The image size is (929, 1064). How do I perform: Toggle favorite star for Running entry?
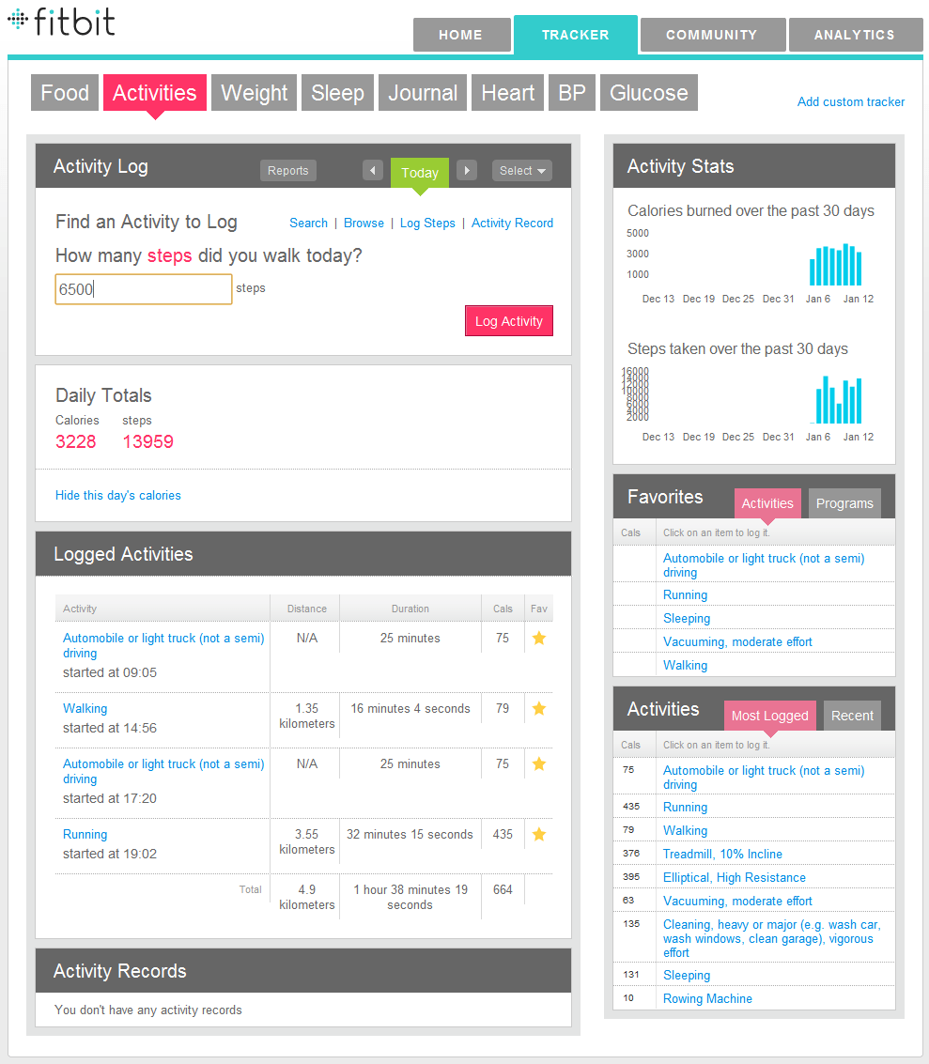[x=539, y=835]
